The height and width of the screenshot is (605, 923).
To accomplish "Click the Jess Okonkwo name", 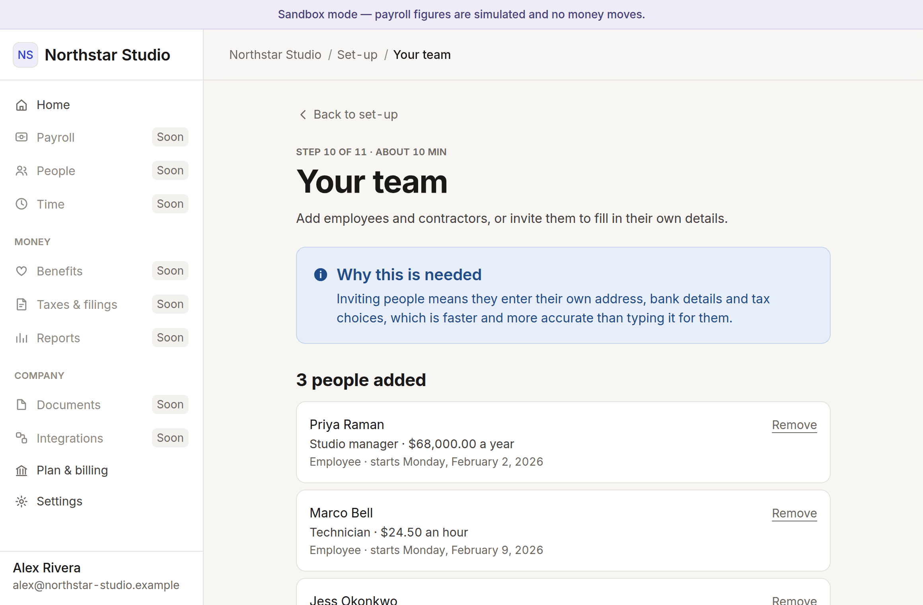I will [x=353, y=600].
